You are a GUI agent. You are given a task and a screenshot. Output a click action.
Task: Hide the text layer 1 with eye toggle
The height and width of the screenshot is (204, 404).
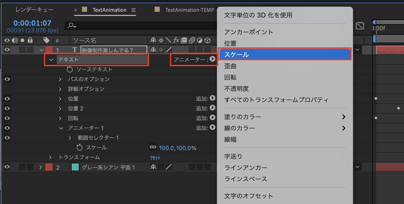(x=7, y=50)
